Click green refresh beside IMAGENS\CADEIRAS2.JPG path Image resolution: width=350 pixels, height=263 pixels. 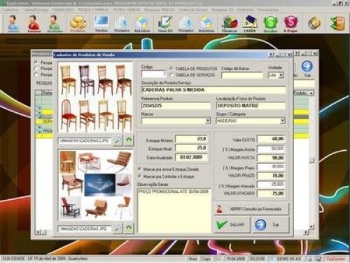[x=129, y=141]
